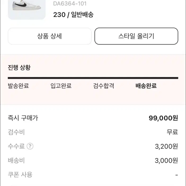Select the 입고완료 progress step

[x=61, y=86]
